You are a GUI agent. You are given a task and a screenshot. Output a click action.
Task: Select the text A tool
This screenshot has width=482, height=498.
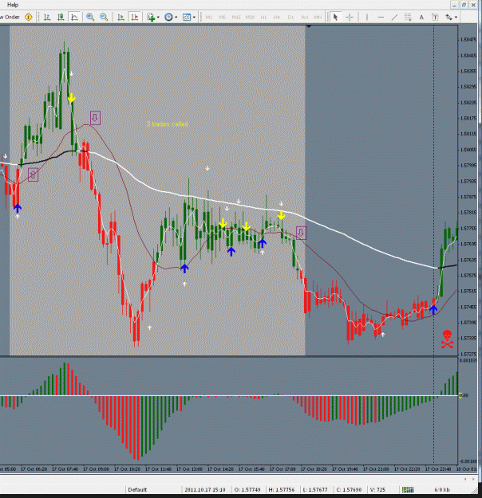[x=421, y=18]
